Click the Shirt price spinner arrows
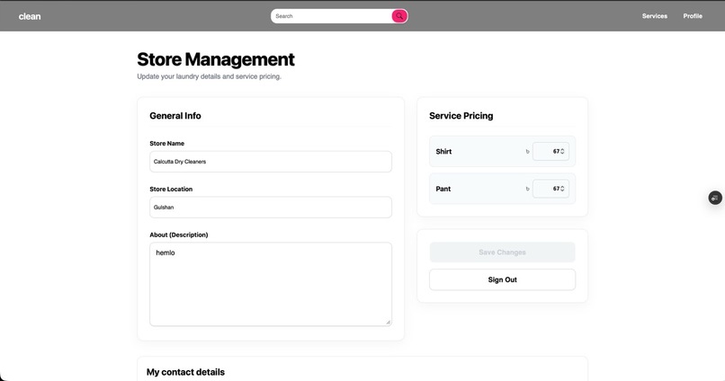 click(562, 152)
